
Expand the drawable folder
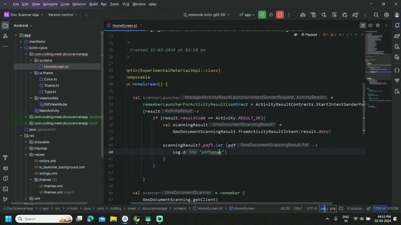(26, 142)
